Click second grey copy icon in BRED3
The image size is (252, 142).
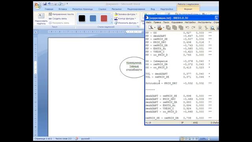[x=174, y=28]
